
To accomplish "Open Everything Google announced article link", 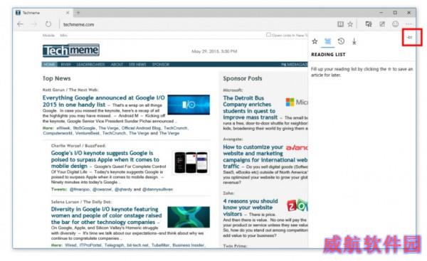I will click(103, 101).
